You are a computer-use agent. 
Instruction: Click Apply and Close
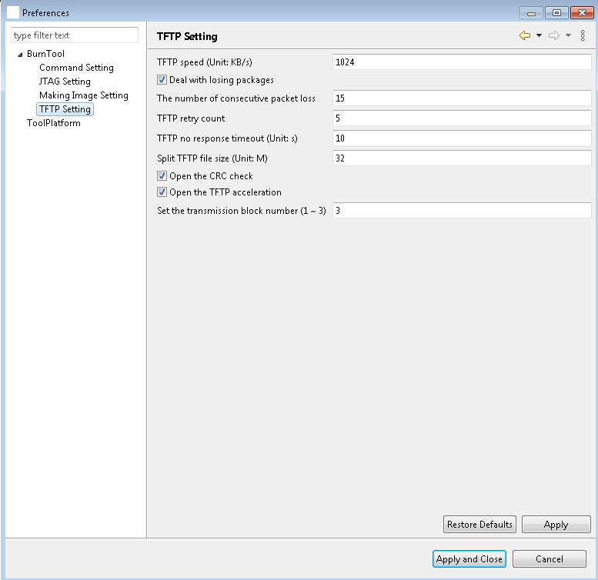point(469,559)
